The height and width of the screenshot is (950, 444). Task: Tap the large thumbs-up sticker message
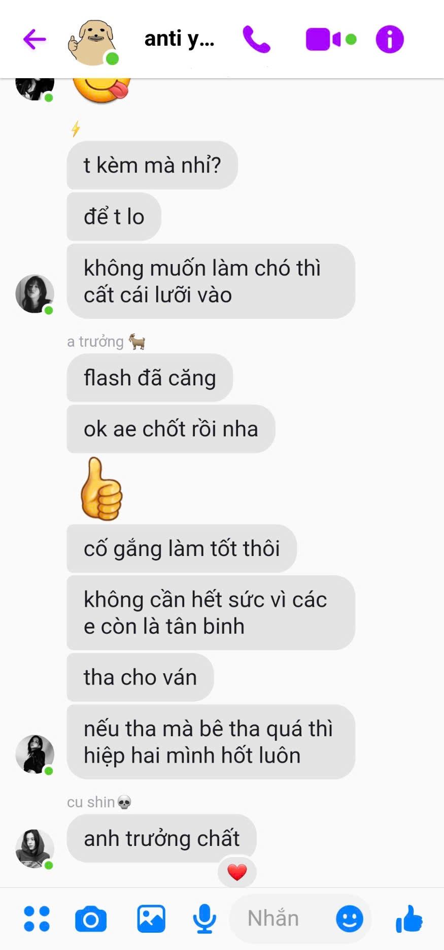pos(101,488)
